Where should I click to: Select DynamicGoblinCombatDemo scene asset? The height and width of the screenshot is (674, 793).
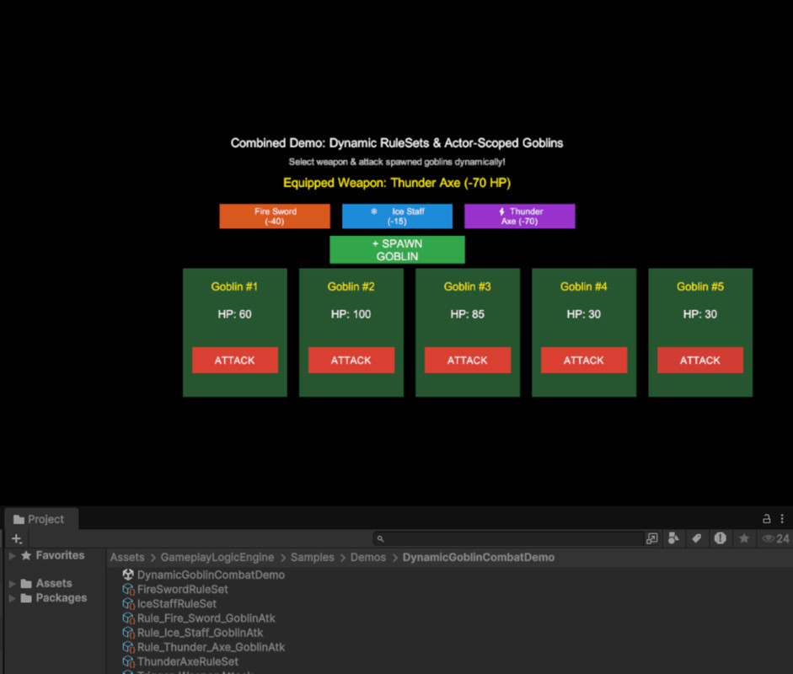pyautogui.click(x=211, y=575)
